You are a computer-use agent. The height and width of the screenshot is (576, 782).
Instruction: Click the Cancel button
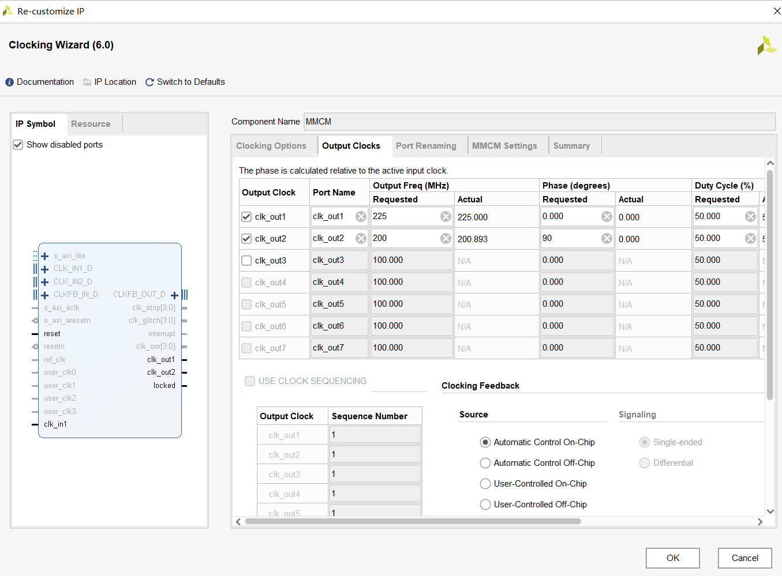tap(745, 558)
